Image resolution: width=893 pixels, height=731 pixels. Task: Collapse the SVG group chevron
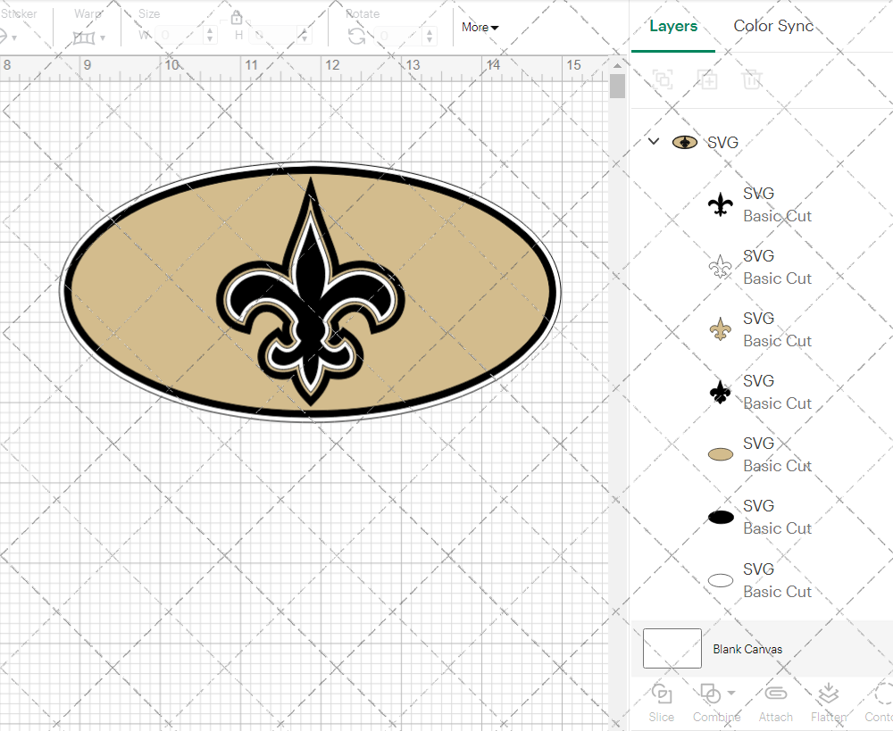654,141
